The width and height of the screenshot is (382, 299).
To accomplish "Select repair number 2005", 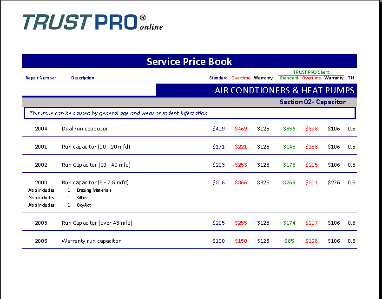I will (41, 241).
